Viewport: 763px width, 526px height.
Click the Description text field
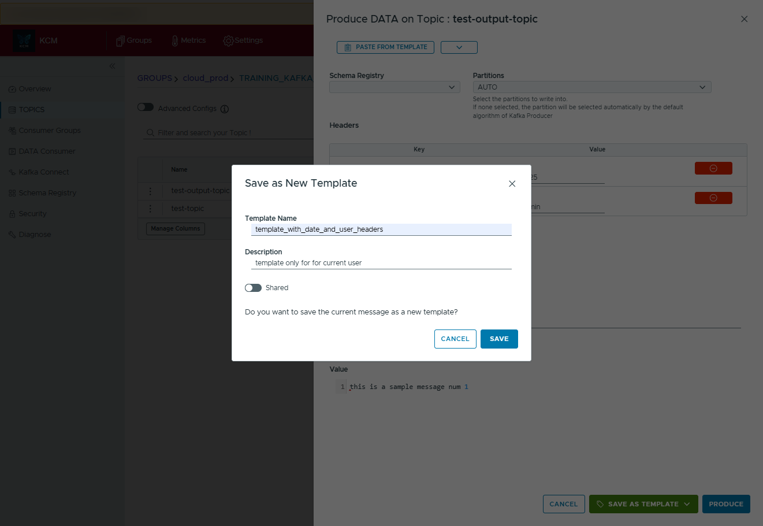[x=381, y=263]
